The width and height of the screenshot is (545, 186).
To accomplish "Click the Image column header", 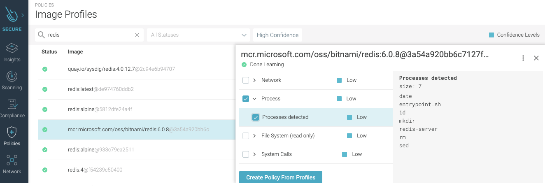I will pyautogui.click(x=75, y=52).
